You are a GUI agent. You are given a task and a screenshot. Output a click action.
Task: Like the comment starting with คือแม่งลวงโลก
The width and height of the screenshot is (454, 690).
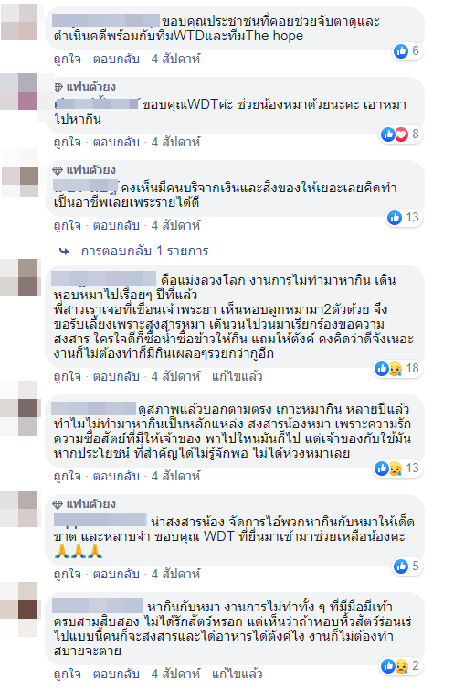(68, 377)
